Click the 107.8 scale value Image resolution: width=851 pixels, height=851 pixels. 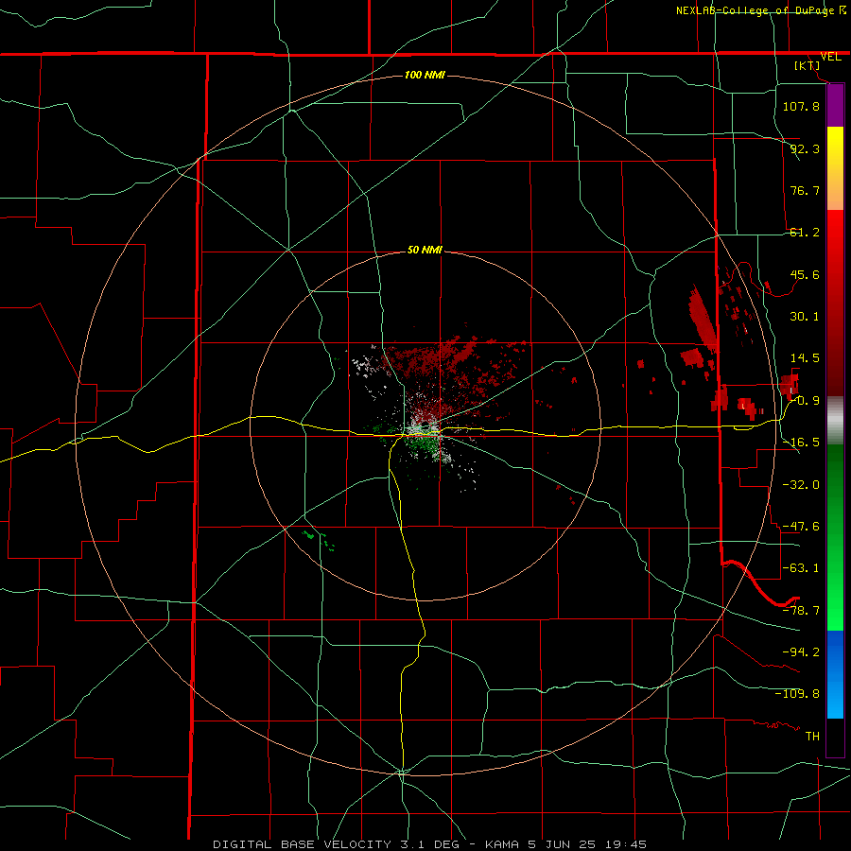(x=801, y=106)
